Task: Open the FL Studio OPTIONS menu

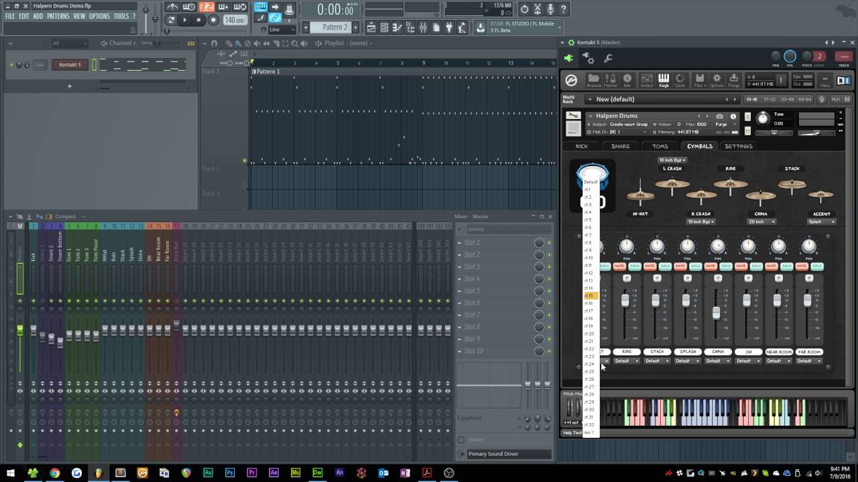Action: pos(99,16)
